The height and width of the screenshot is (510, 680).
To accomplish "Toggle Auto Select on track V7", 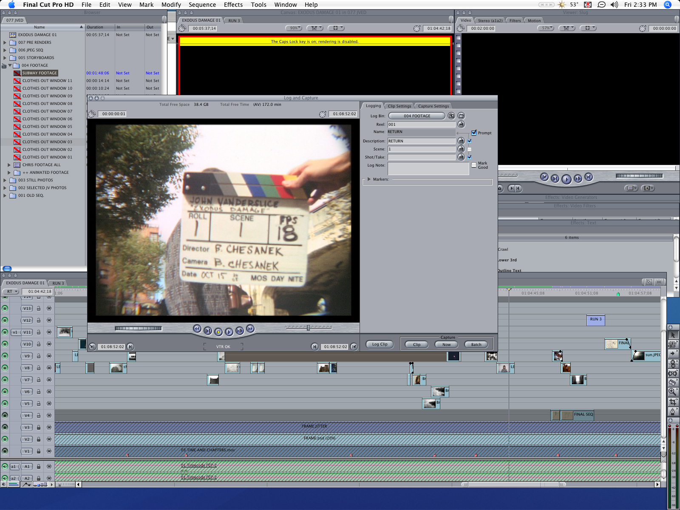I will [49, 380].
